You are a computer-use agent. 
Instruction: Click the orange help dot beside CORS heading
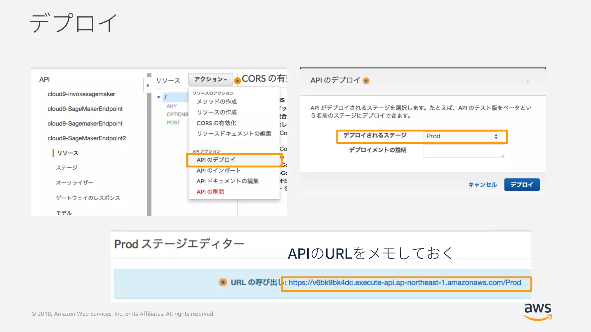(237, 81)
